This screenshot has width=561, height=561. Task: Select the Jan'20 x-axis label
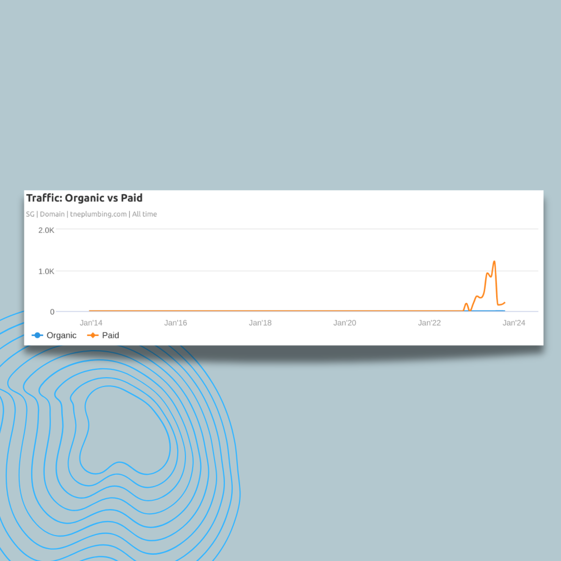click(x=345, y=323)
